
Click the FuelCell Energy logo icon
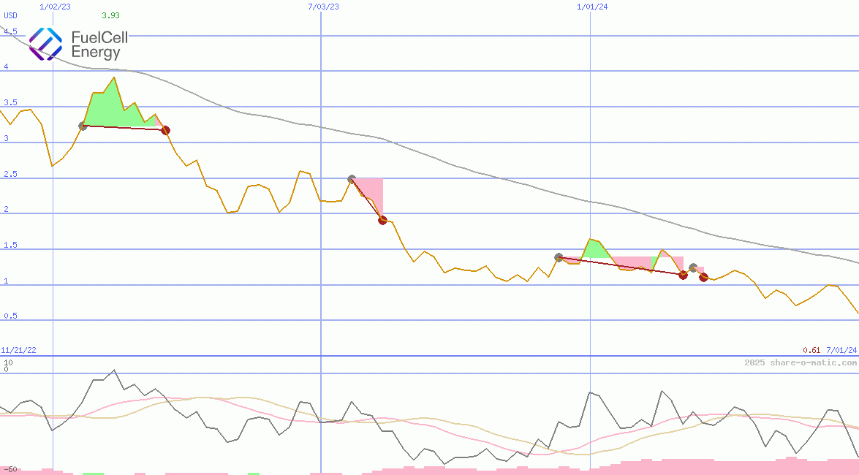[45, 43]
